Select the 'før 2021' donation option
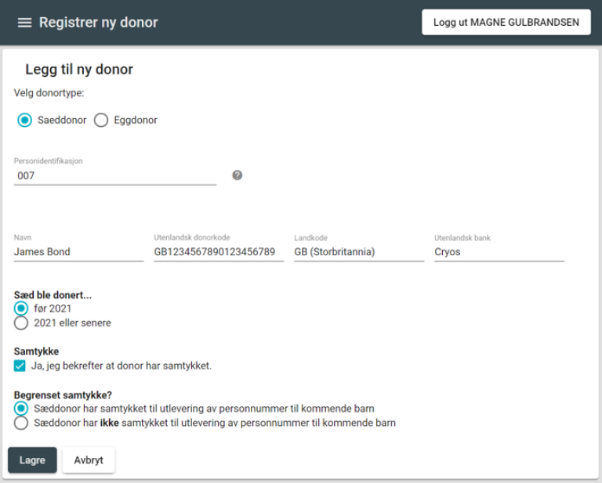The height and width of the screenshot is (483, 602). pos(21,308)
